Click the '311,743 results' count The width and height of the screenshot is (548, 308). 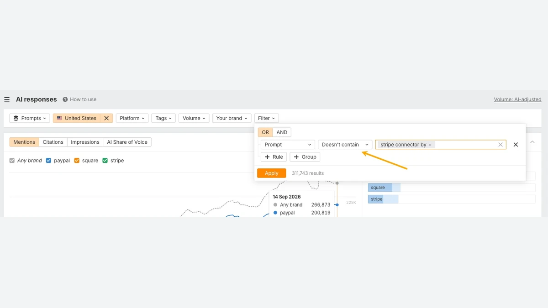308,173
